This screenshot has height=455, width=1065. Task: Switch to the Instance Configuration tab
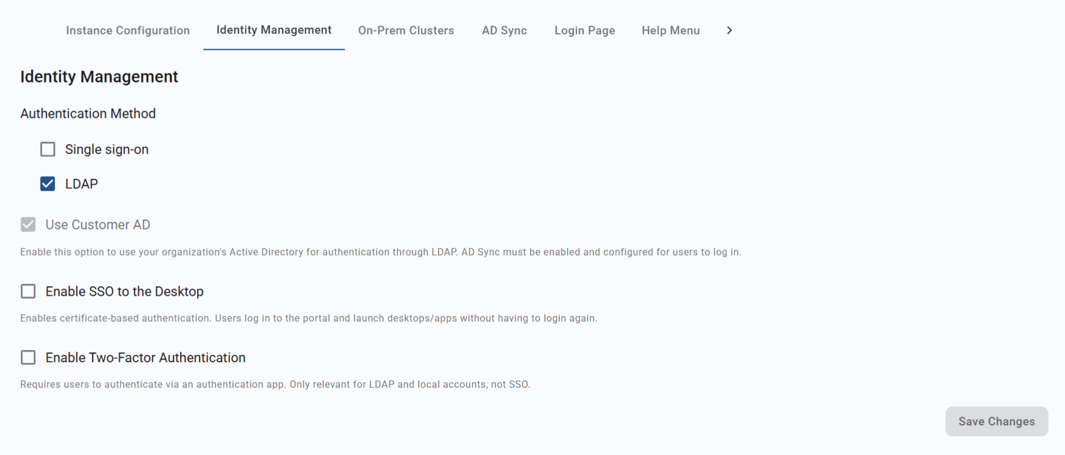(x=128, y=30)
